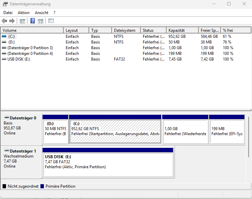The image size is (252, 199).
Task: Select the 1,00 GB recovery partition block
Action: click(185, 129)
